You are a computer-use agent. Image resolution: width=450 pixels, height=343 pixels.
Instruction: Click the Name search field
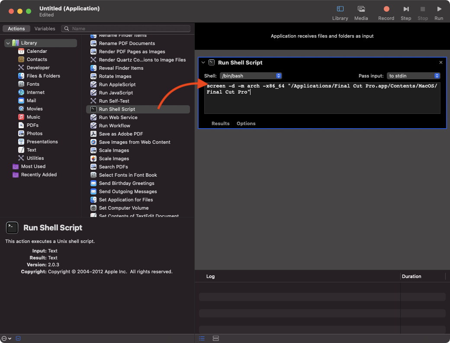[126, 29]
